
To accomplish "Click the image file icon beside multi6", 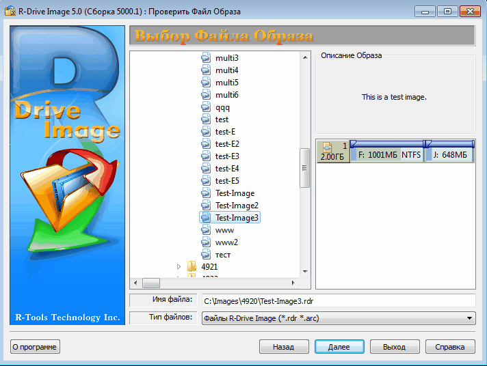I will coord(206,95).
